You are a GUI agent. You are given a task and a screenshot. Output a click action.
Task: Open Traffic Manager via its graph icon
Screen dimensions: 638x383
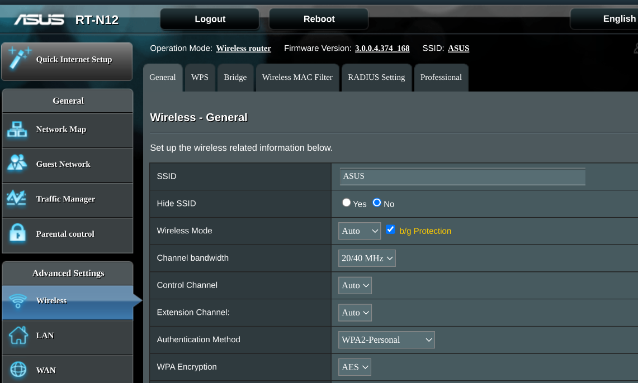(x=17, y=199)
